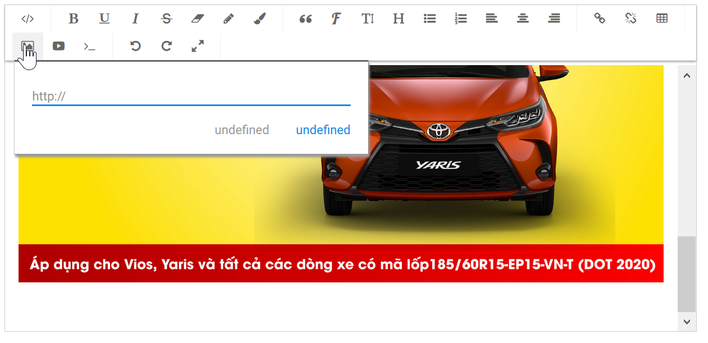
Task: Center align the text
Action: tap(523, 19)
